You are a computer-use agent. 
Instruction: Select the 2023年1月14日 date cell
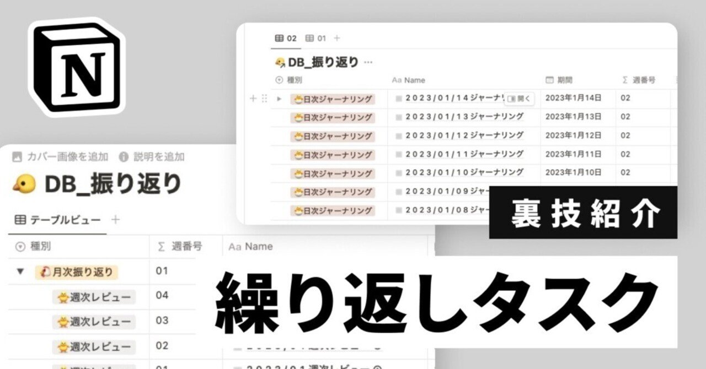(x=573, y=98)
